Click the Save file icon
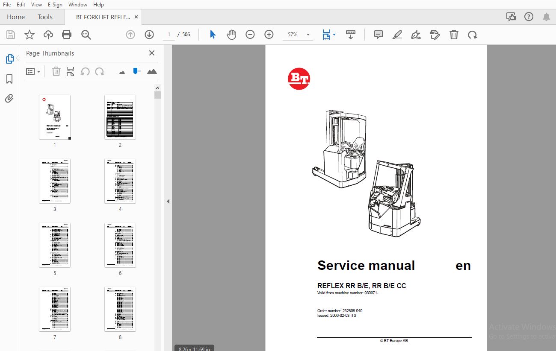 pos(11,35)
